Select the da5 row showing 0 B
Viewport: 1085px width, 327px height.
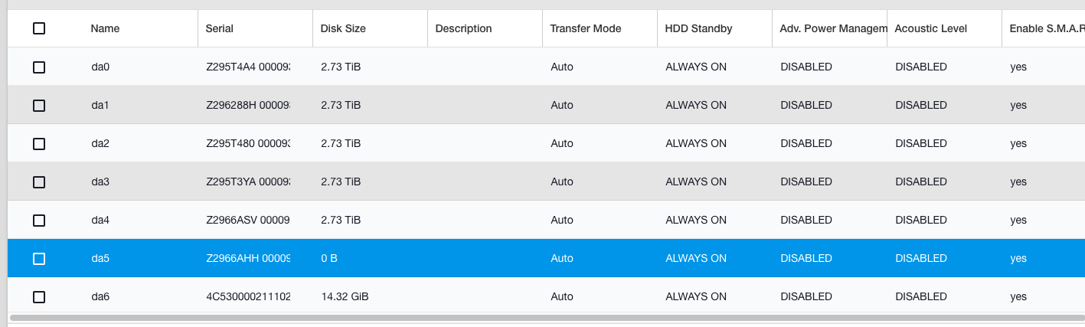pos(546,258)
